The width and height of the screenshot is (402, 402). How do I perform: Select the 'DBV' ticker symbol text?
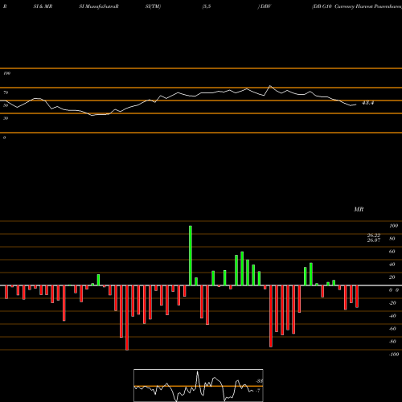click(265, 6)
